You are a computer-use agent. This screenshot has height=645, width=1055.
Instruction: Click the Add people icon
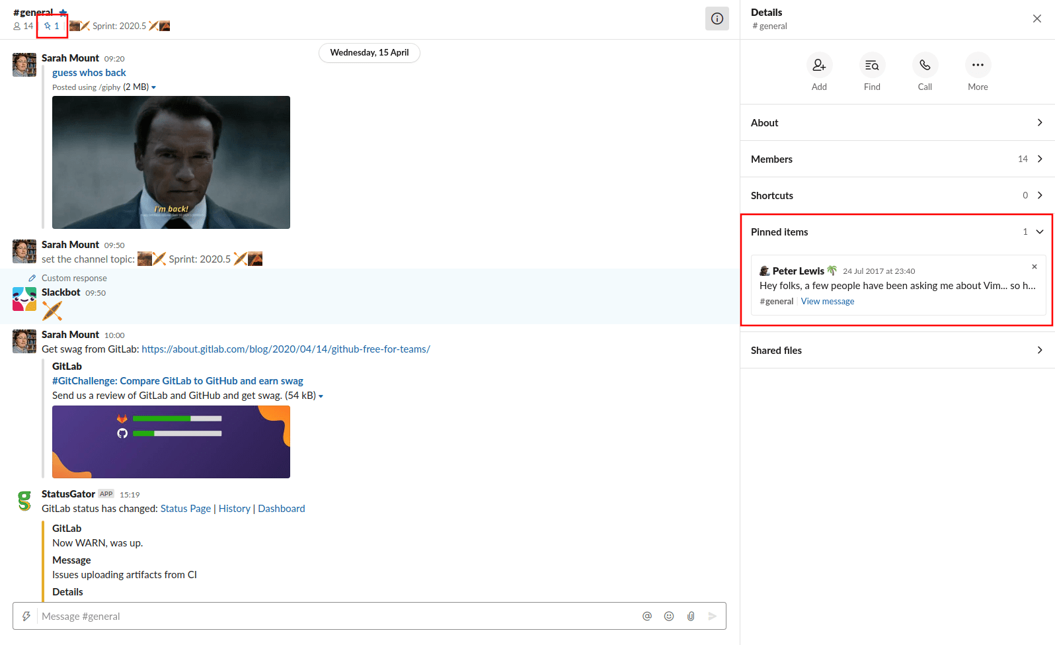point(819,65)
